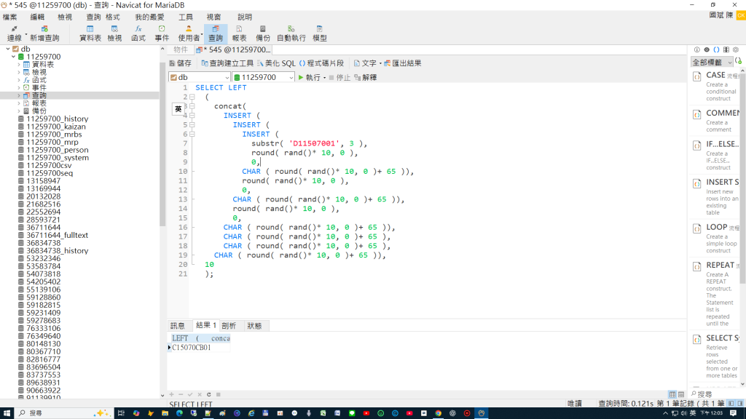Select the 11259700_history database in tree
The image size is (746, 419).
pyautogui.click(x=57, y=119)
